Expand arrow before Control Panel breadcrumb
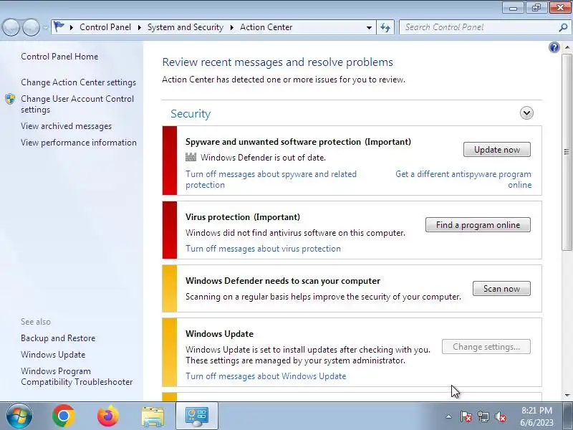Image resolution: width=573 pixels, height=430 pixels. 72,27
